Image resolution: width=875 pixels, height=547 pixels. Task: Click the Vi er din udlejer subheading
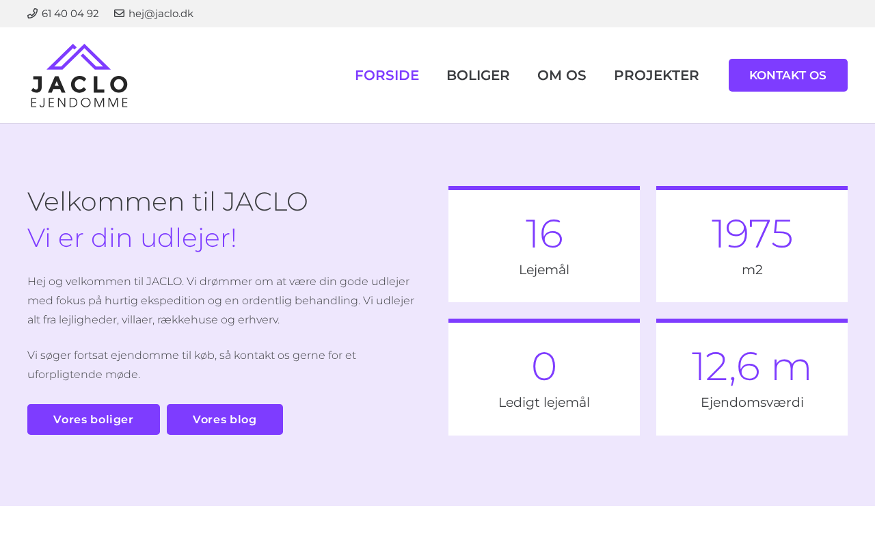(x=132, y=238)
